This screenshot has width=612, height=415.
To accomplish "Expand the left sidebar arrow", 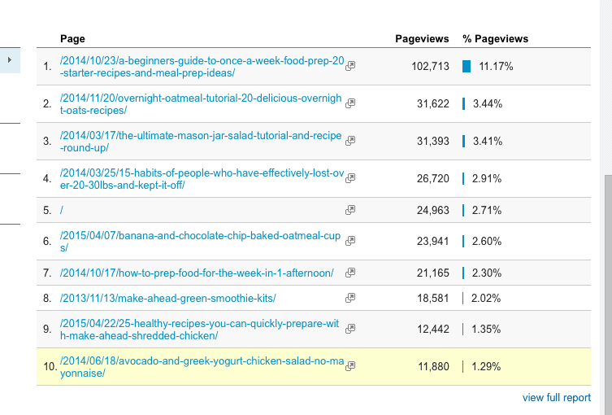I will coord(10,60).
